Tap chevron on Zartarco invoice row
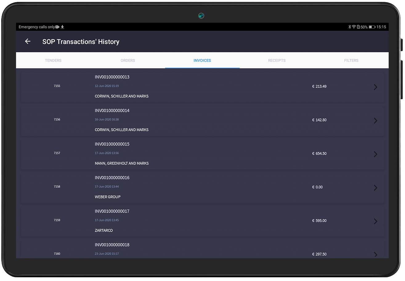The width and height of the screenshot is (405, 281). 375,221
